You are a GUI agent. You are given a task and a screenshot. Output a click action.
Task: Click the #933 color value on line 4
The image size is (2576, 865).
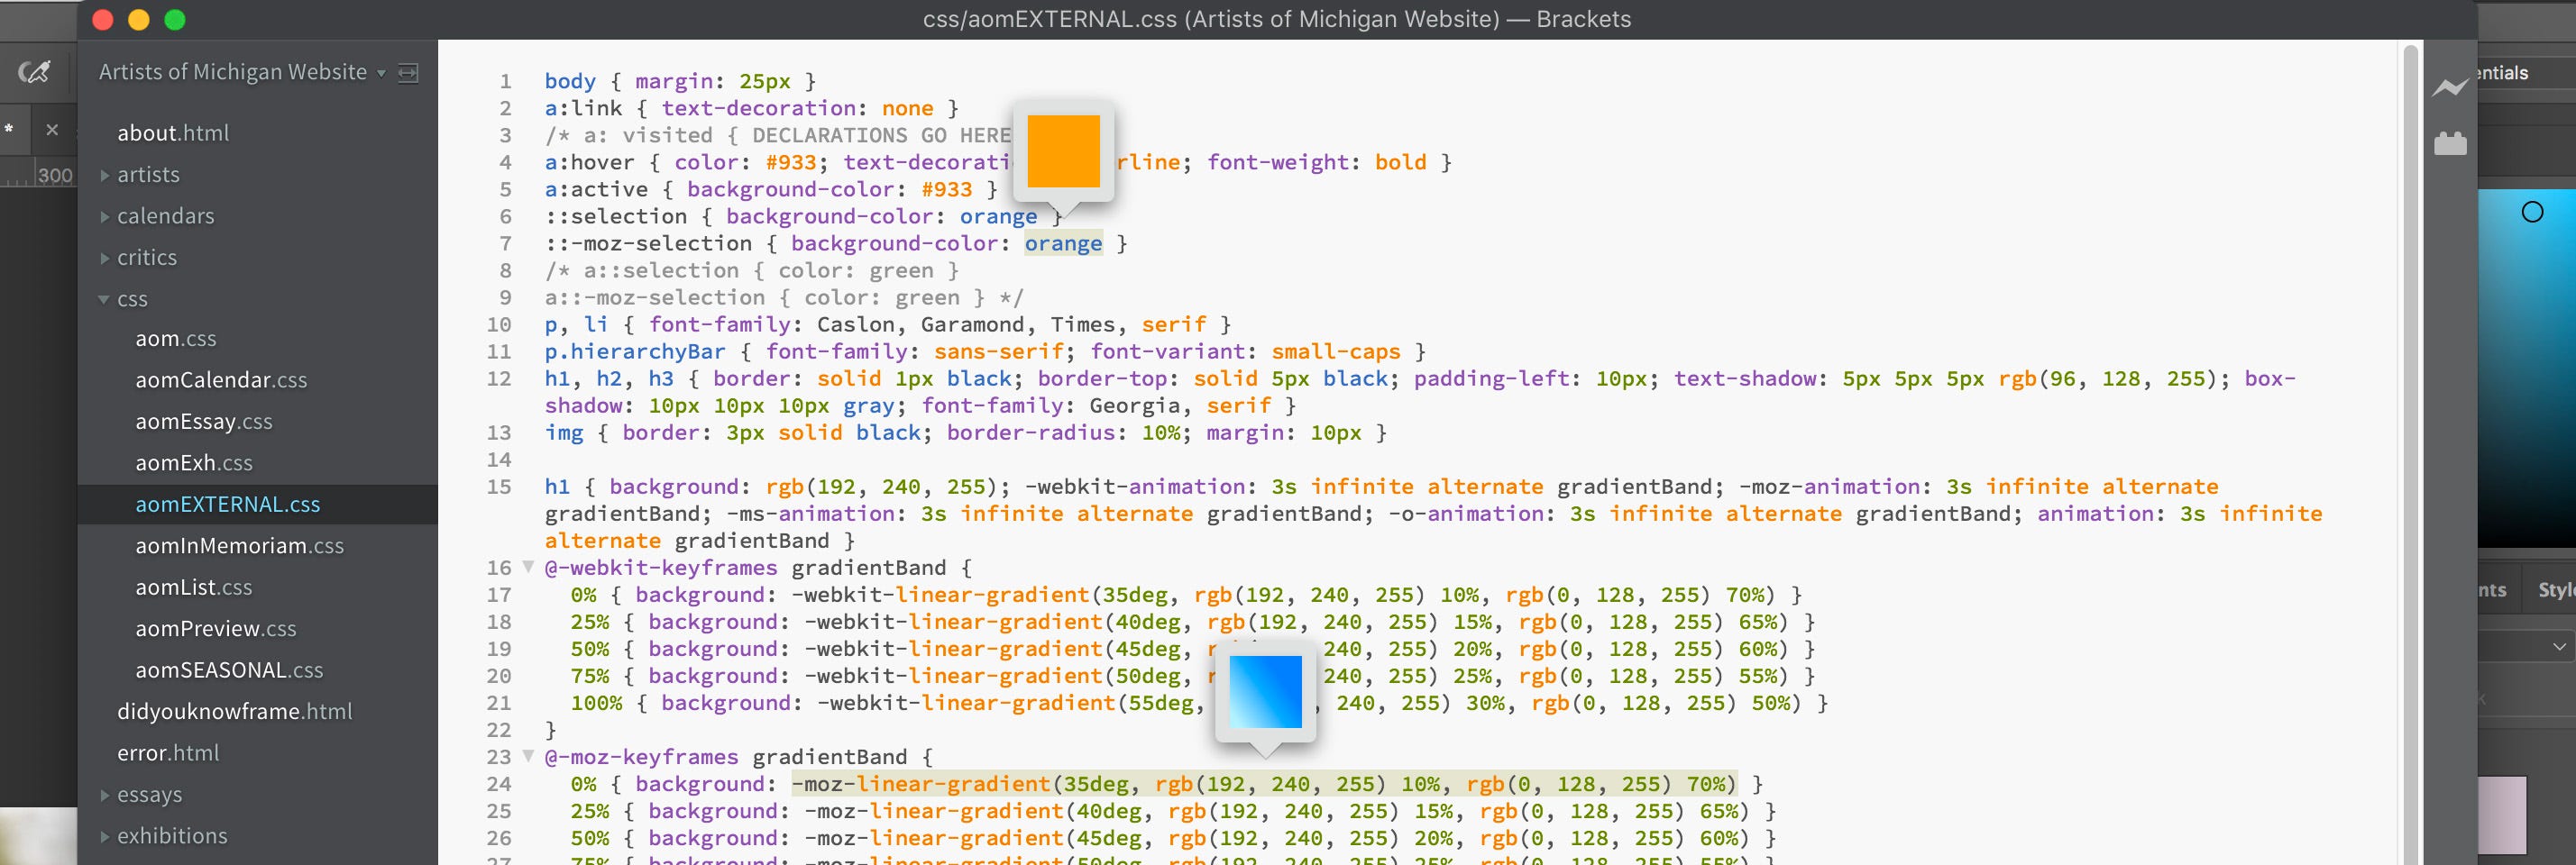791,162
